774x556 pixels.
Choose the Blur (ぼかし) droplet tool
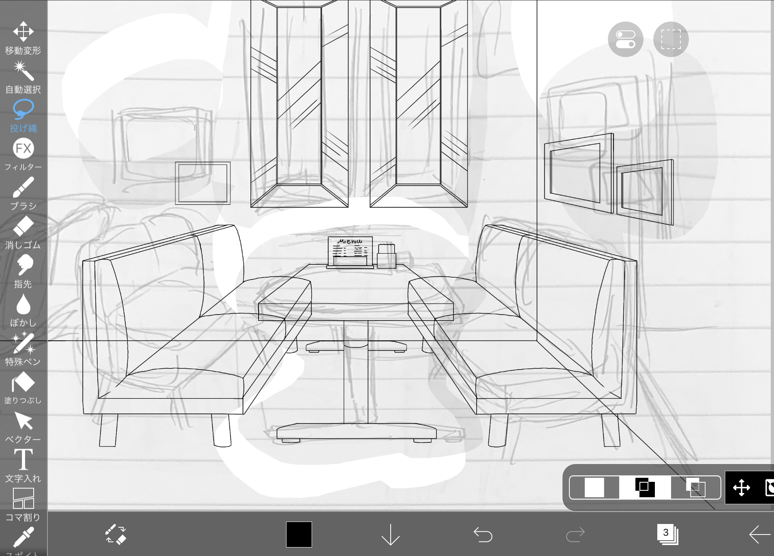tap(23, 310)
